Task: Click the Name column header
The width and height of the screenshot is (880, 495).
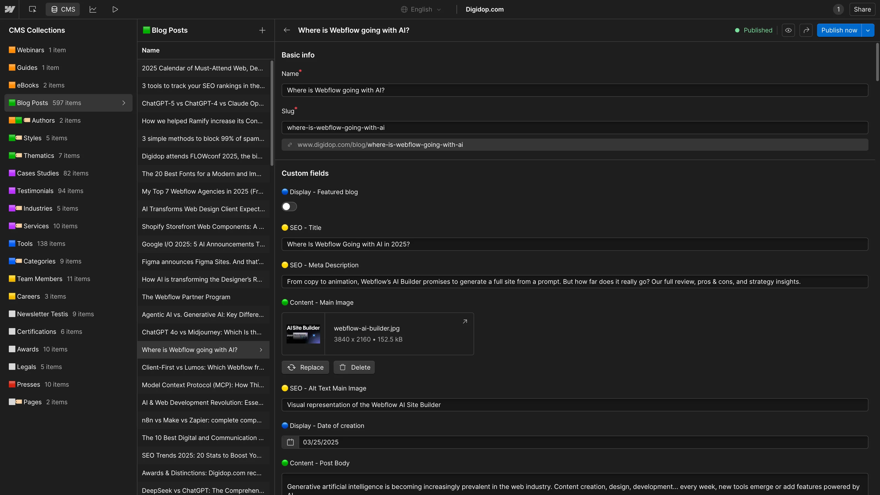Action: click(151, 50)
